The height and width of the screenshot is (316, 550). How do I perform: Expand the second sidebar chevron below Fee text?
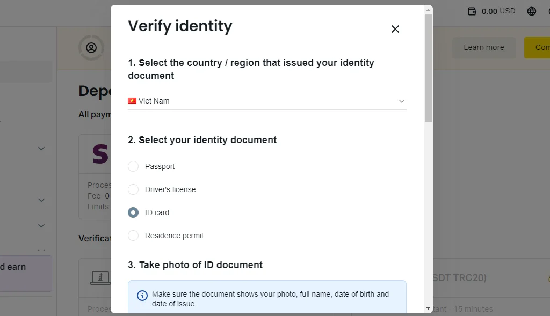click(x=41, y=200)
